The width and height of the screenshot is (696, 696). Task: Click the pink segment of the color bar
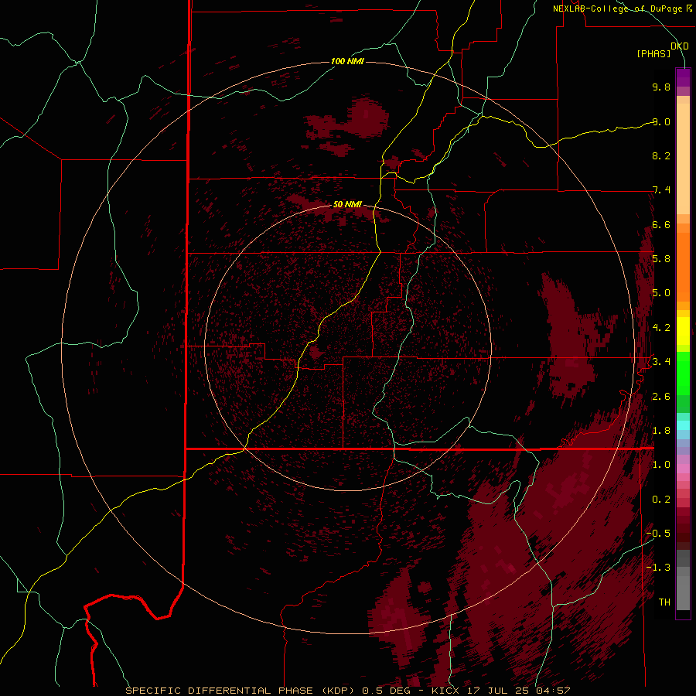pos(683,469)
